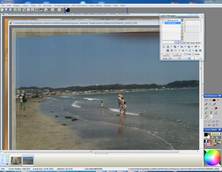
Task: Click the Paste icon in top toolbar
Action: (x=37, y=9)
